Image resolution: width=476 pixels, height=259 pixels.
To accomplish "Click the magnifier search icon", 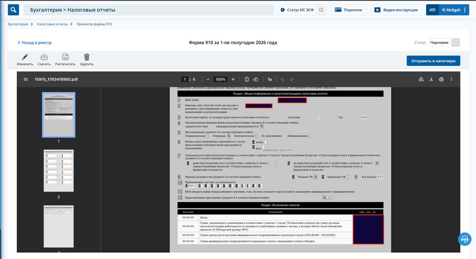I will tap(13, 10).
